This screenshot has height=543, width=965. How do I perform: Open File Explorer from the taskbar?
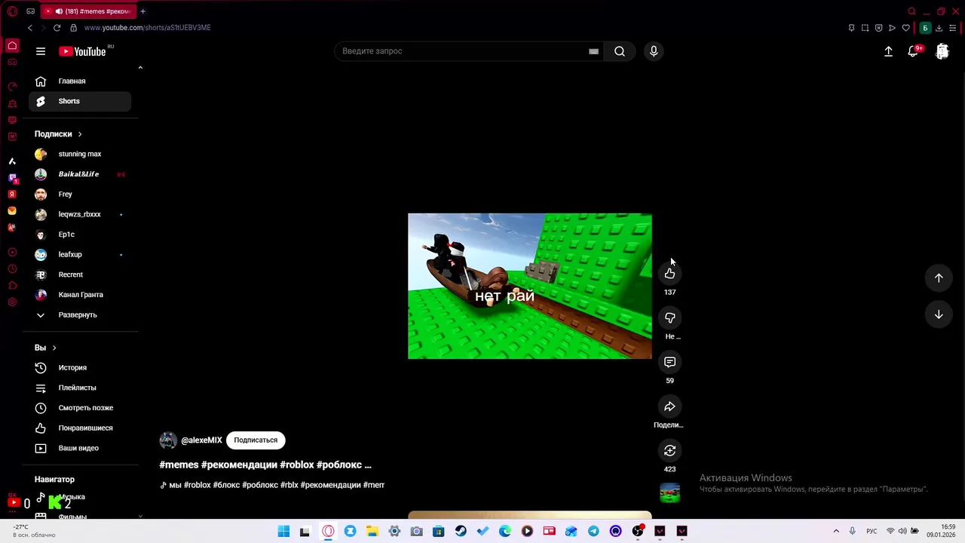pos(372,532)
